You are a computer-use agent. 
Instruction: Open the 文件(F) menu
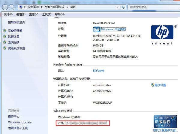(8, 14)
